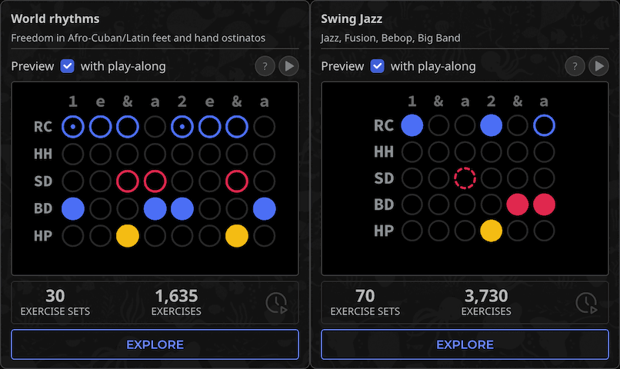Click the Swing Jazz timed practice clock icon
This screenshot has width=620, height=369.
point(586,303)
